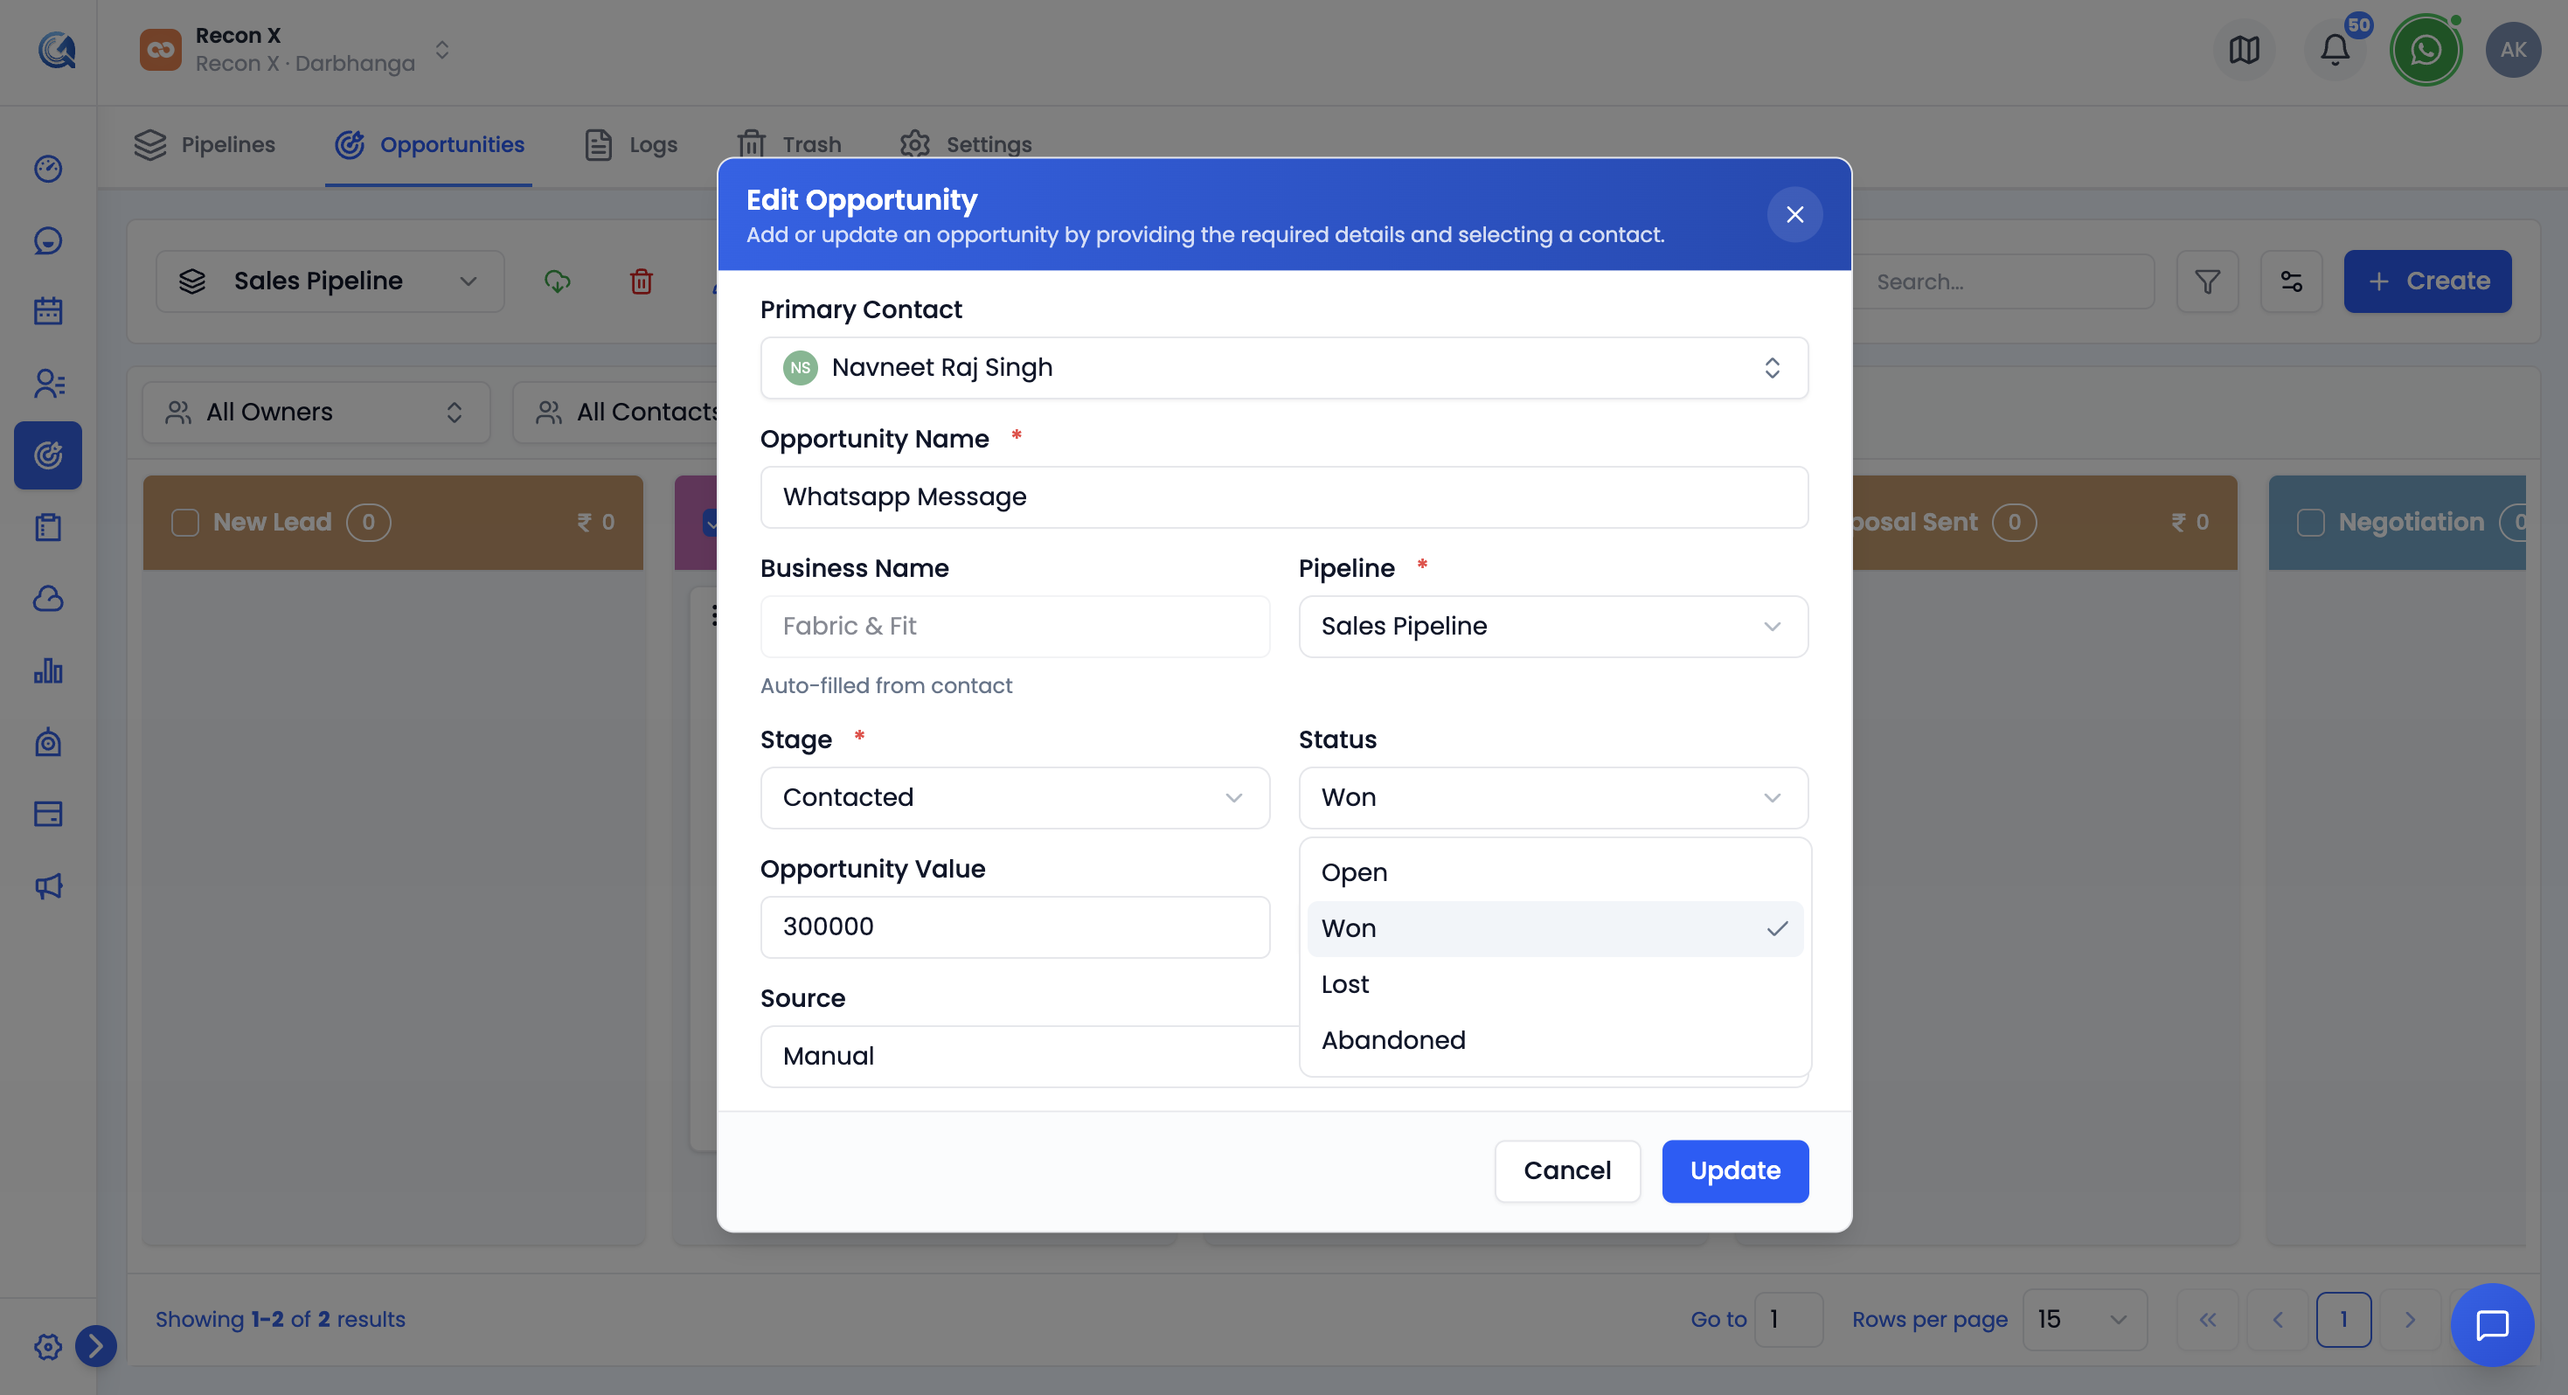Select the Won status option
The image size is (2568, 1395).
(1555, 928)
